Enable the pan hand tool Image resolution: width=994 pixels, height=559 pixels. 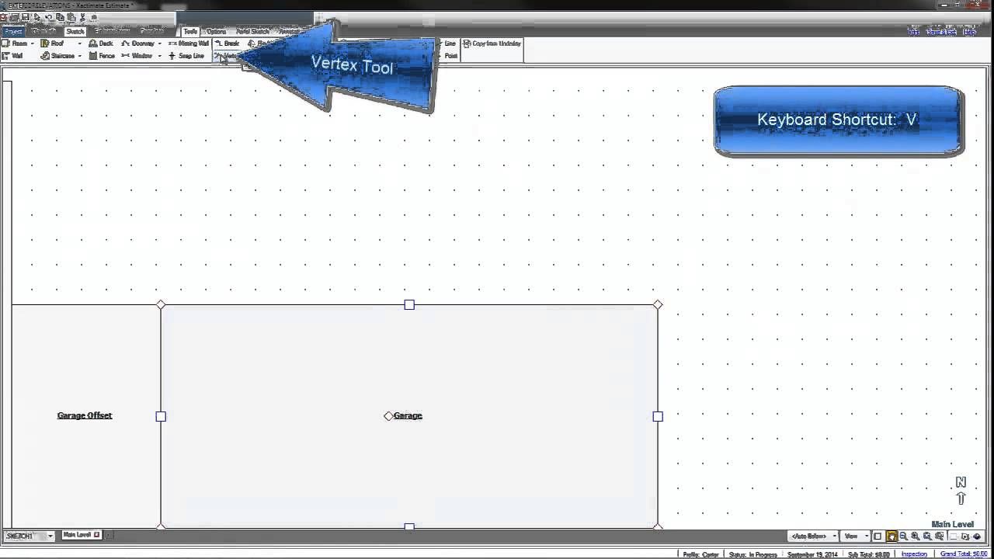pos(891,536)
